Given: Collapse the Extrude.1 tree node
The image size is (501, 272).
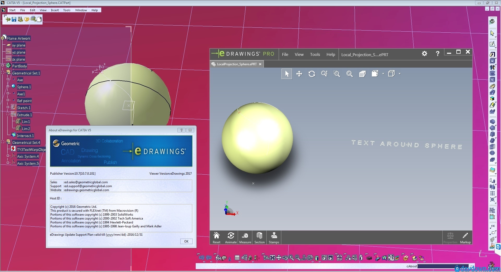Looking at the screenshot, I should point(8,114).
